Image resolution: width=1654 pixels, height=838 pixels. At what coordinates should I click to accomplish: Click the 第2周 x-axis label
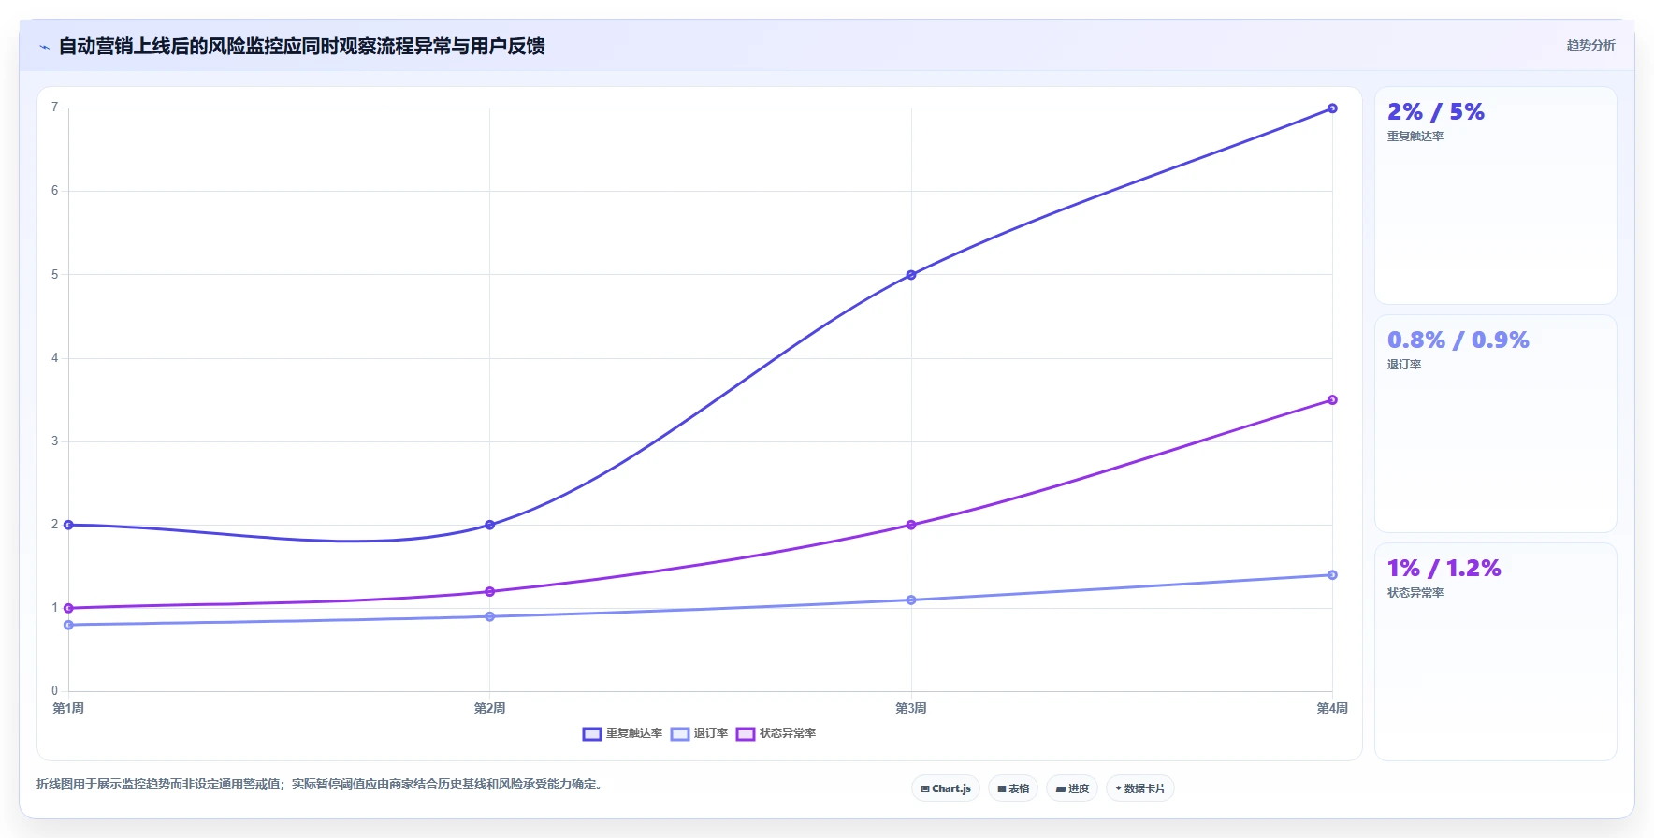(x=489, y=708)
